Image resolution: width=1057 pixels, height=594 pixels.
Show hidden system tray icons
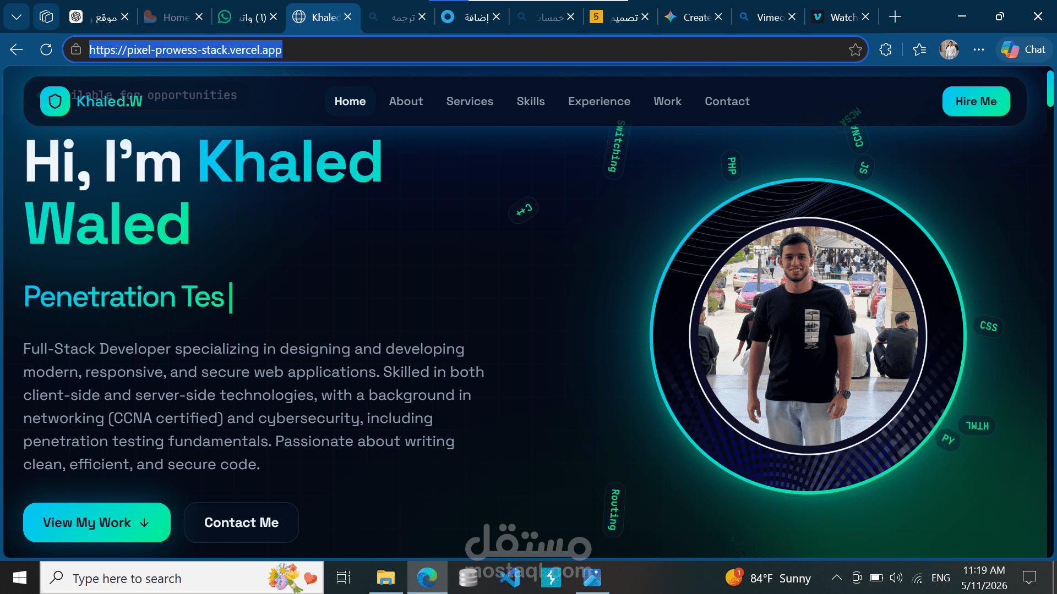click(x=836, y=577)
